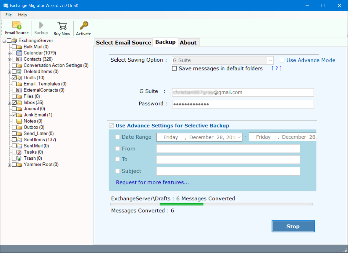The height and width of the screenshot is (253, 348).
Task: Open the Help menu
Action: [x=23, y=15]
